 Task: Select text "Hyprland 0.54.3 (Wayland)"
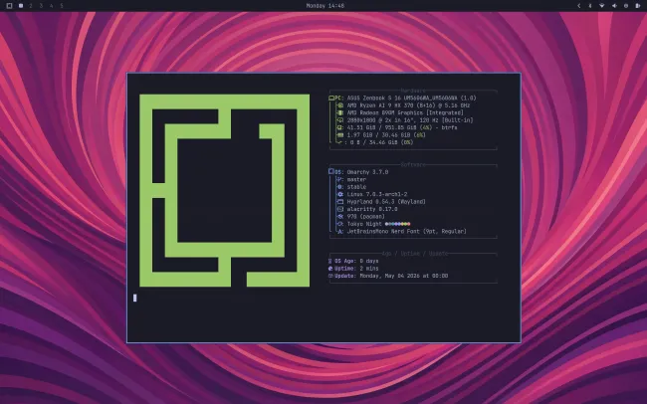pos(386,202)
